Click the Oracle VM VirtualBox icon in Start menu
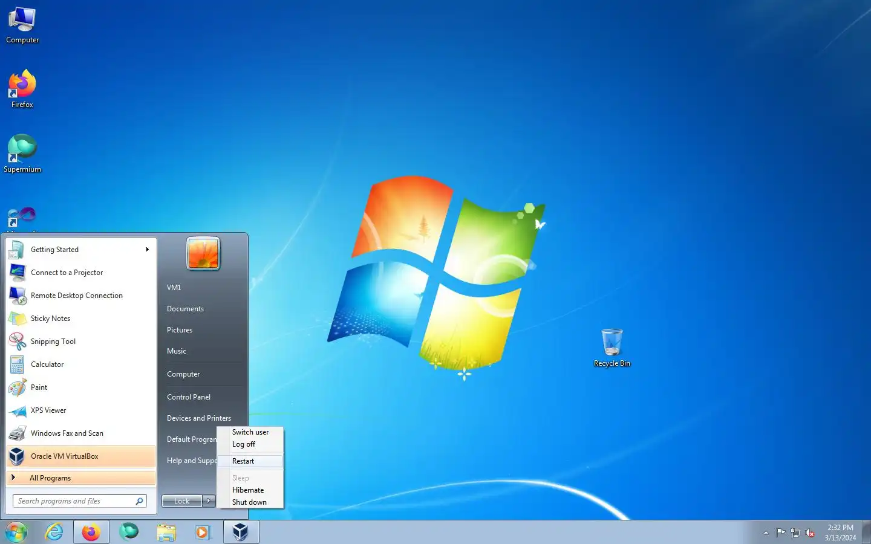 (17, 456)
